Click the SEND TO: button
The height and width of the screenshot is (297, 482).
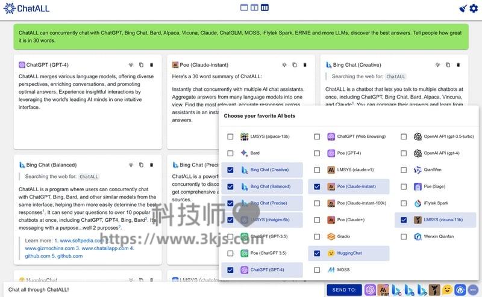pos(344,290)
